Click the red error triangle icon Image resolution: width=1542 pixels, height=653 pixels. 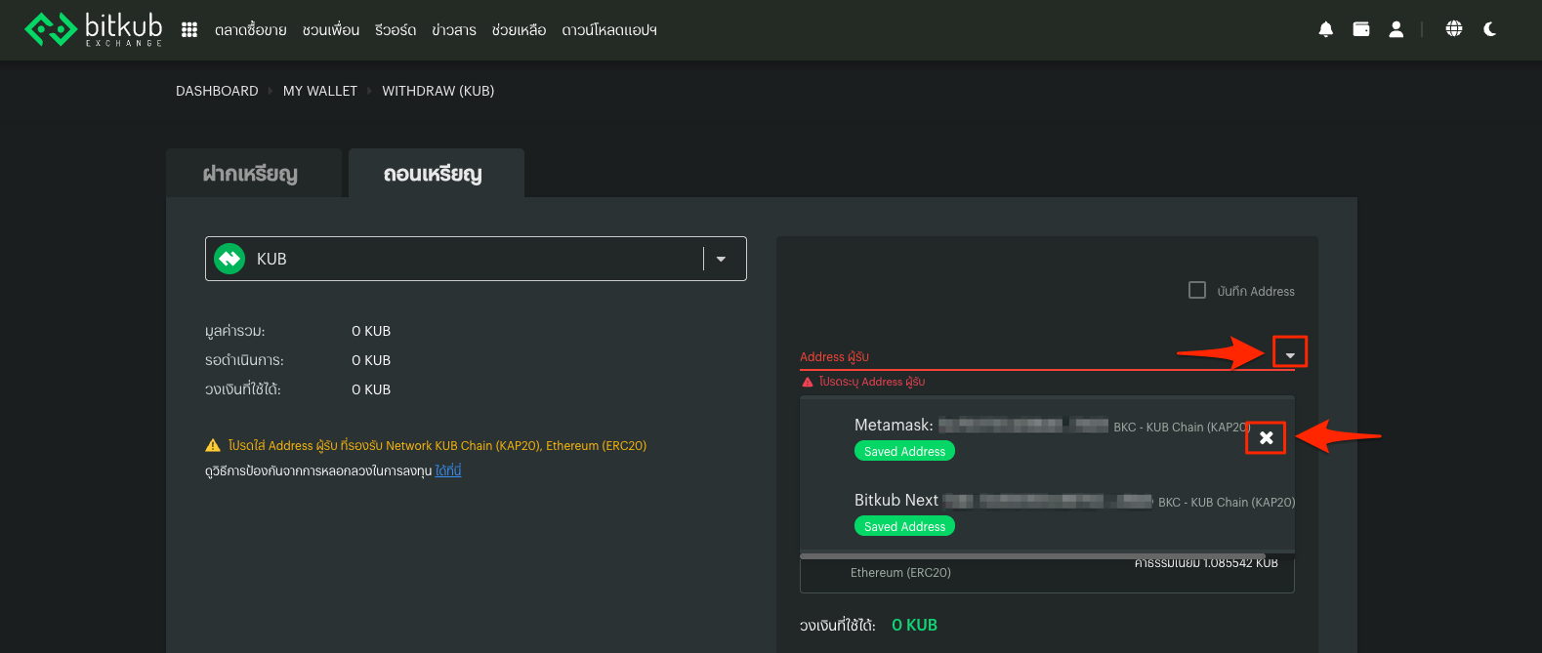coord(808,382)
